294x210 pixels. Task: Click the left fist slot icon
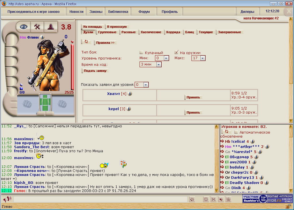27,104
